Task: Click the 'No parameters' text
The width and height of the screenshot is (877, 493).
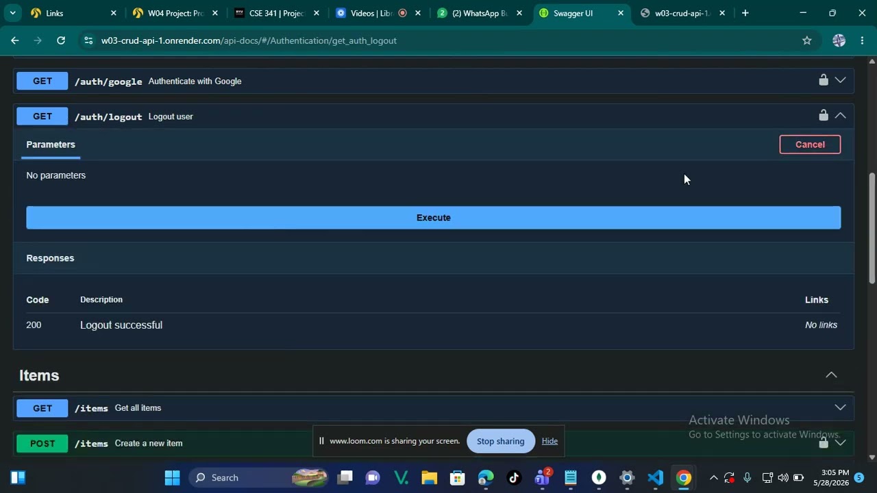Action: (56, 175)
